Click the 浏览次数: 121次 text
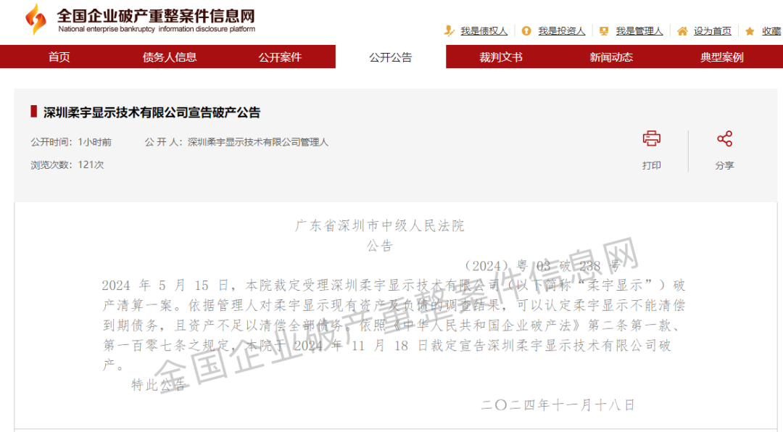 (x=67, y=165)
